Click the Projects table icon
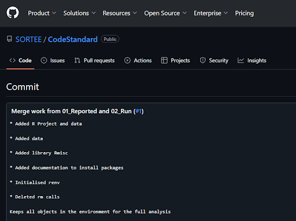Image resolution: width=296 pixels, height=221 pixels. click(x=164, y=60)
